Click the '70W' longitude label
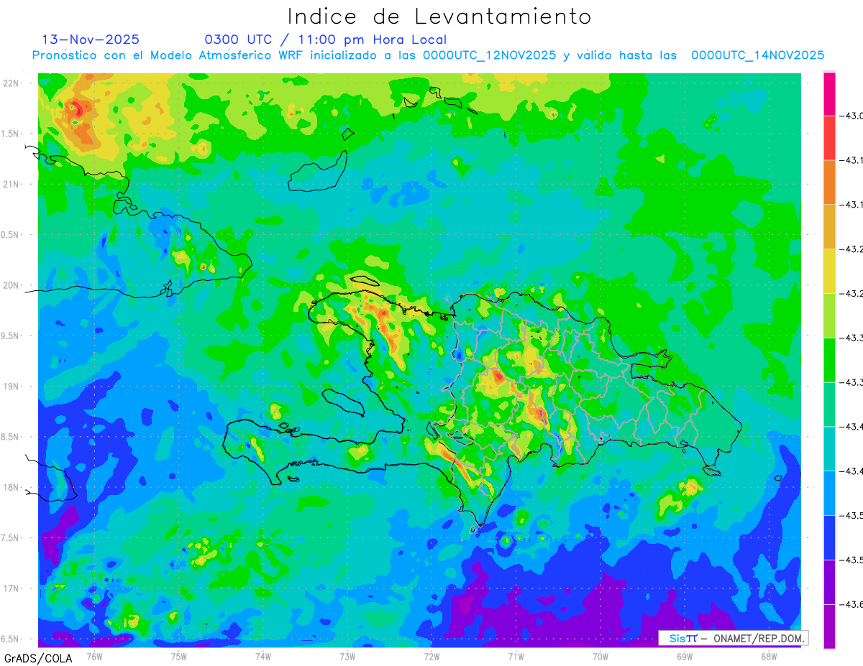Viewport: 863px width, 666px height. coord(601,656)
